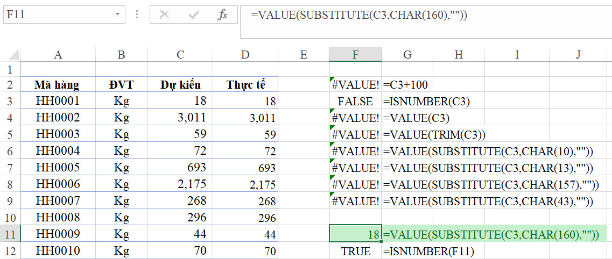Click highlighted CHAR(160) formula text in row 11
This screenshot has height=259, width=612.
(x=491, y=234)
